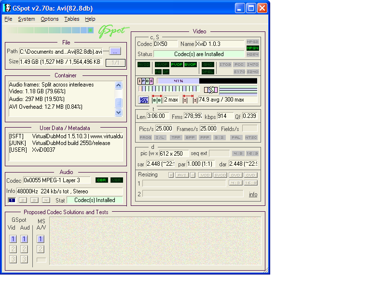Click the MPG2 indicator badge
The image size is (386, 290).
(x=252, y=42)
